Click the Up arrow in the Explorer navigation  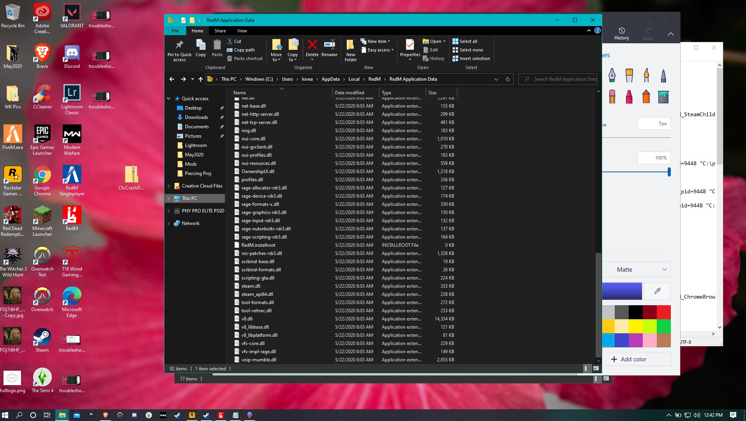201,79
